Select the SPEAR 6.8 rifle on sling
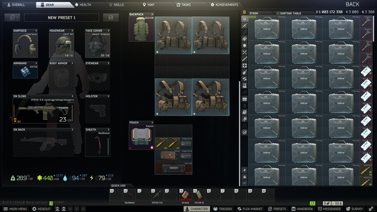The height and width of the screenshot is (212, 377). tap(44, 111)
